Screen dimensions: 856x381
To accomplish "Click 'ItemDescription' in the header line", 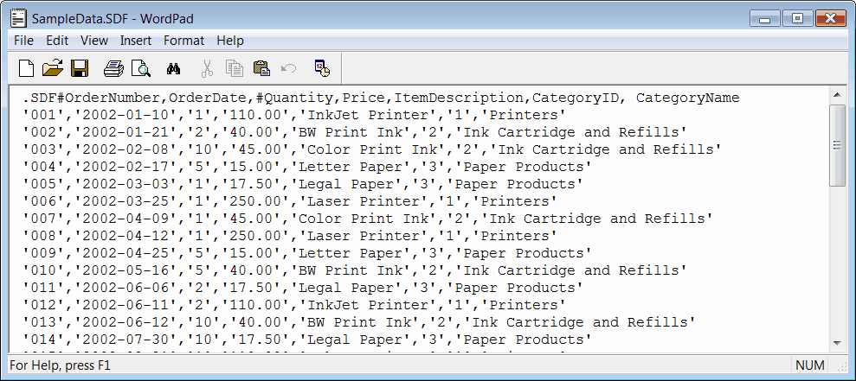I will pyautogui.click(x=459, y=98).
